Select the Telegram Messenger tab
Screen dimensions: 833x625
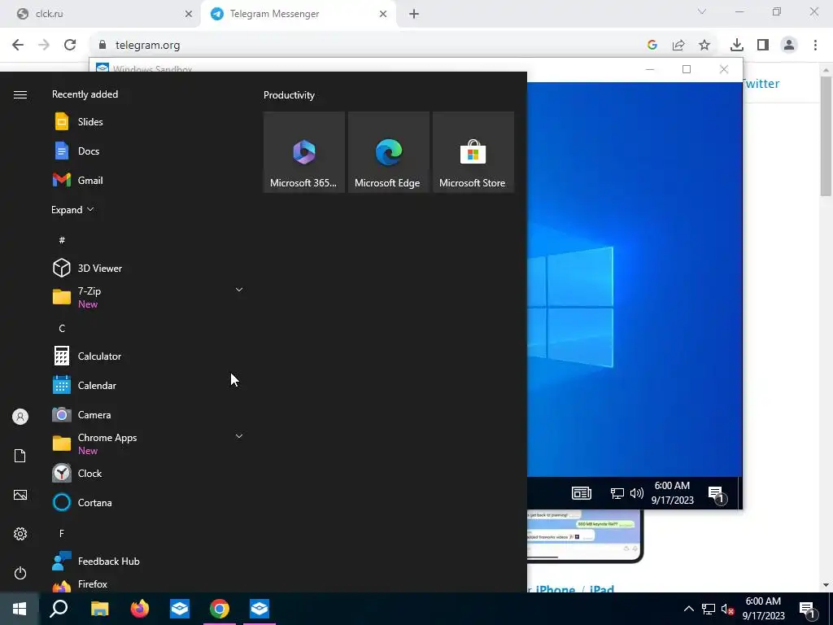298,14
